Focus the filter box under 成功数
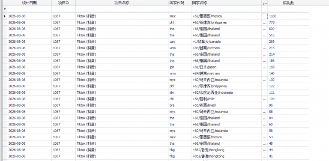 [x=288, y=9]
